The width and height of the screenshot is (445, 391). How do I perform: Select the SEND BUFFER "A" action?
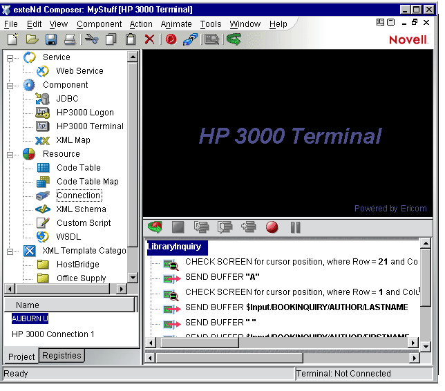coord(223,277)
